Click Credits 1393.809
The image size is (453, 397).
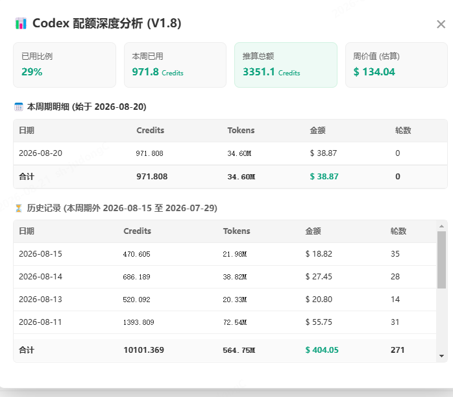tap(139, 322)
